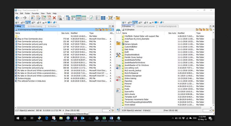Screen dimensions: 231x126
Task: Sort left panel by Modified column header
Action: [x=79, y=33]
